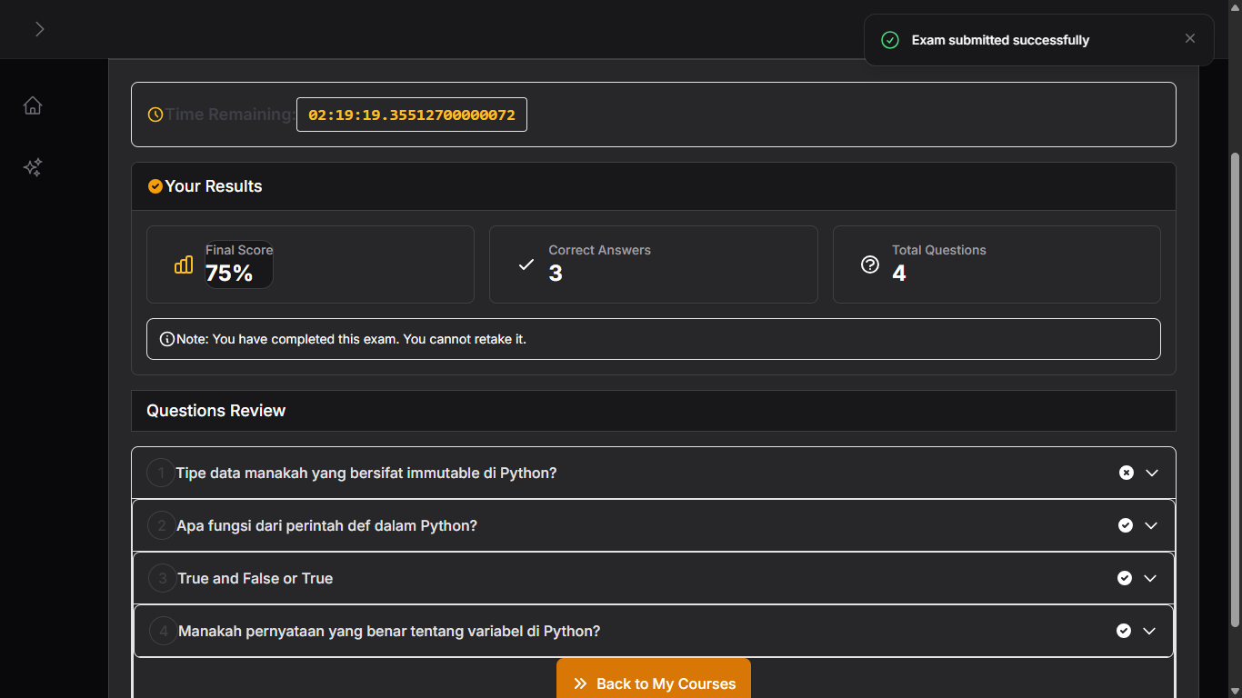The image size is (1242, 698).
Task: Expand question 3 with its chevron
Action: click(x=1150, y=578)
